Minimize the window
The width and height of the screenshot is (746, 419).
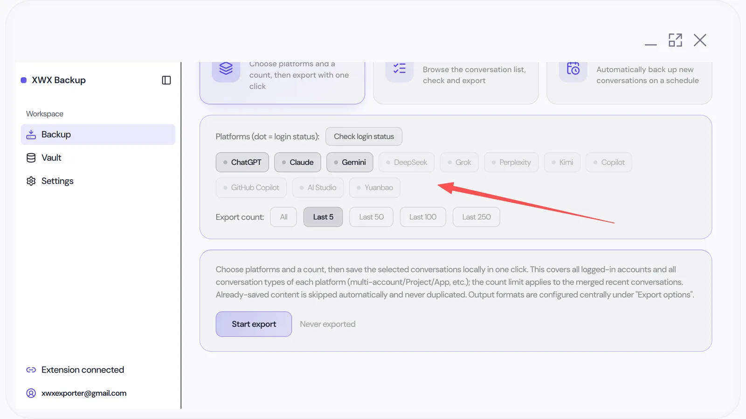coord(651,44)
